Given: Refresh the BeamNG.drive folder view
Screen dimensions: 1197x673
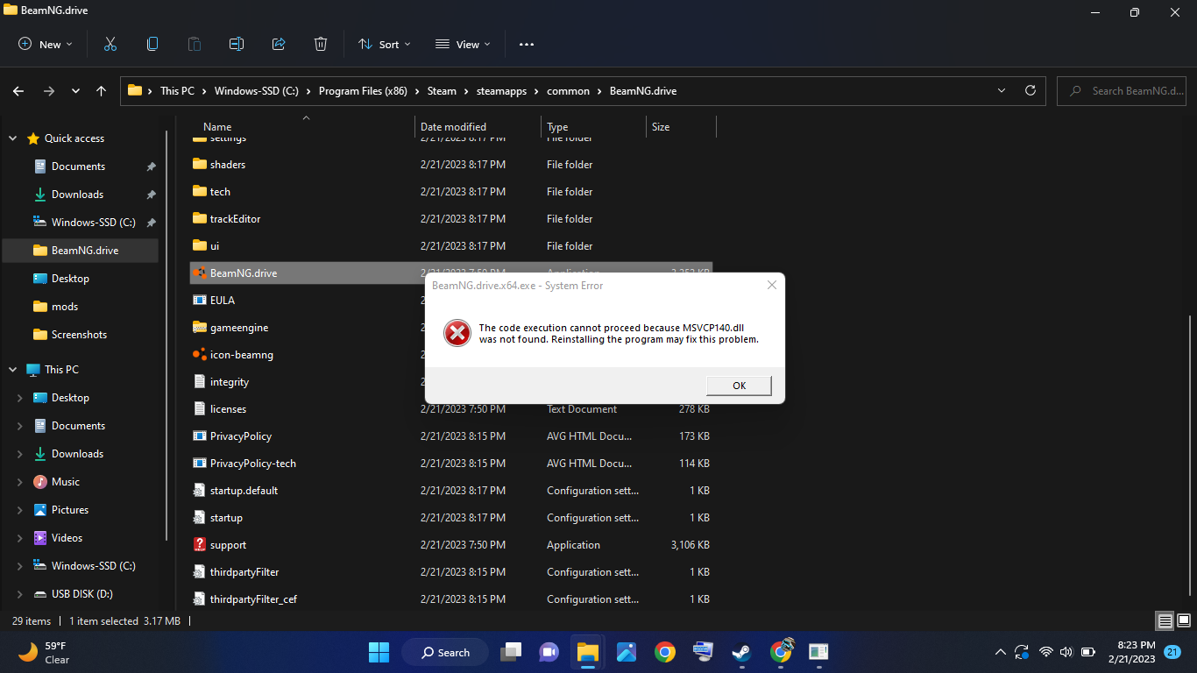Looking at the screenshot, I should click(1031, 90).
